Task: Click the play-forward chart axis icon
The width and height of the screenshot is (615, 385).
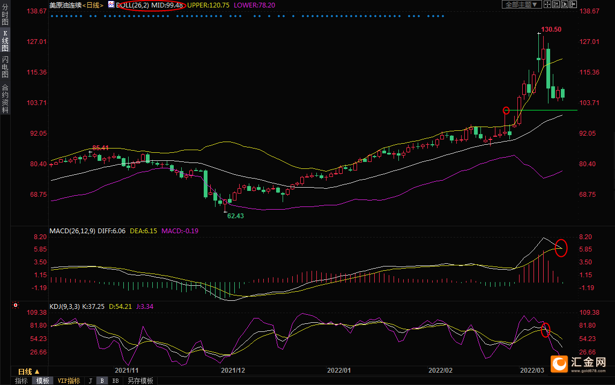Action: click(565, 4)
